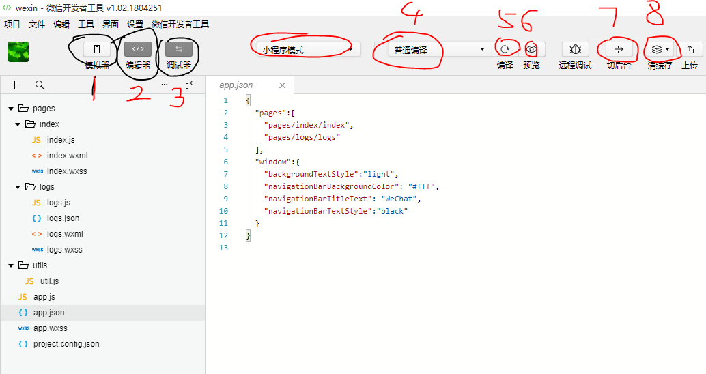Screen dimensions: 706x374
Task: Click the compile refresh icon
Action: pyautogui.click(x=505, y=50)
